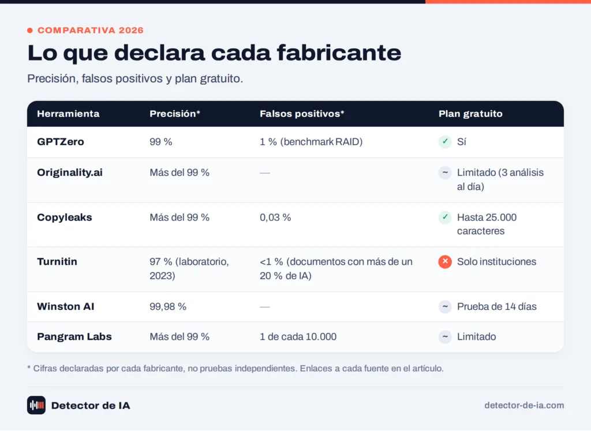Select the Originality.ai tool name
The height and width of the screenshot is (431, 591).
click(70, 172)
